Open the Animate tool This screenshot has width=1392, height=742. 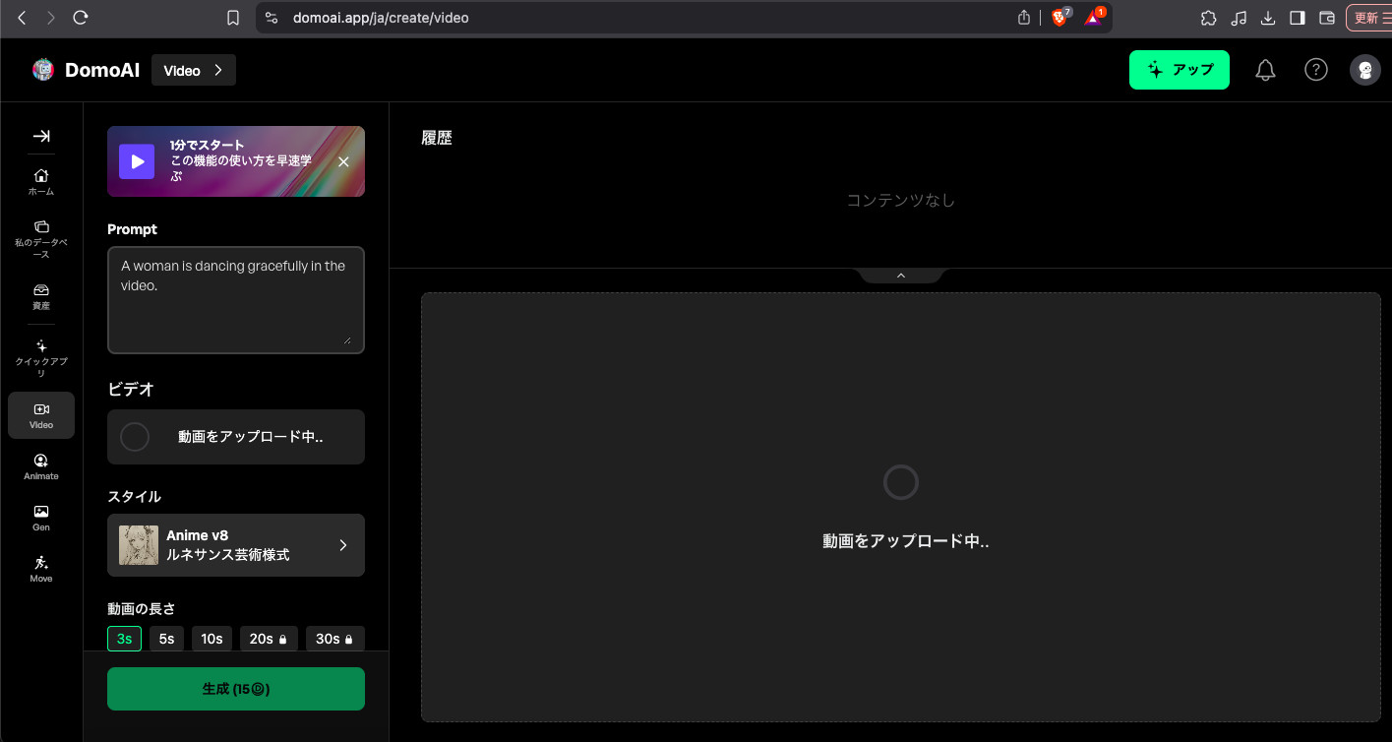tap(41, 467)
